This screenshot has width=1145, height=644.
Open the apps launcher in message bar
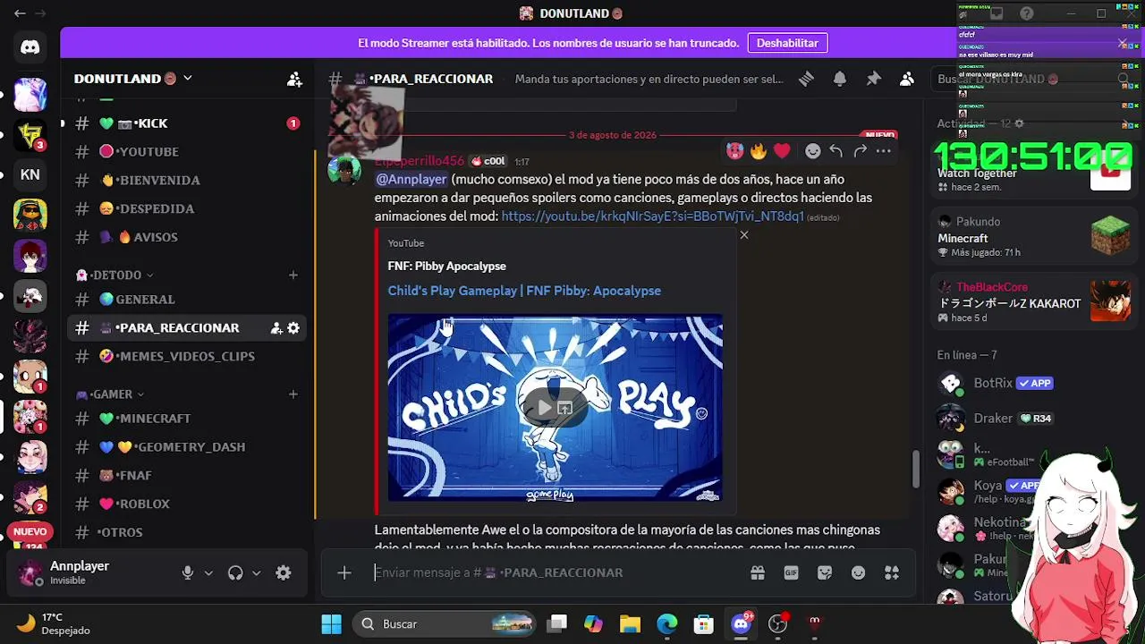(x=892, y=572)
